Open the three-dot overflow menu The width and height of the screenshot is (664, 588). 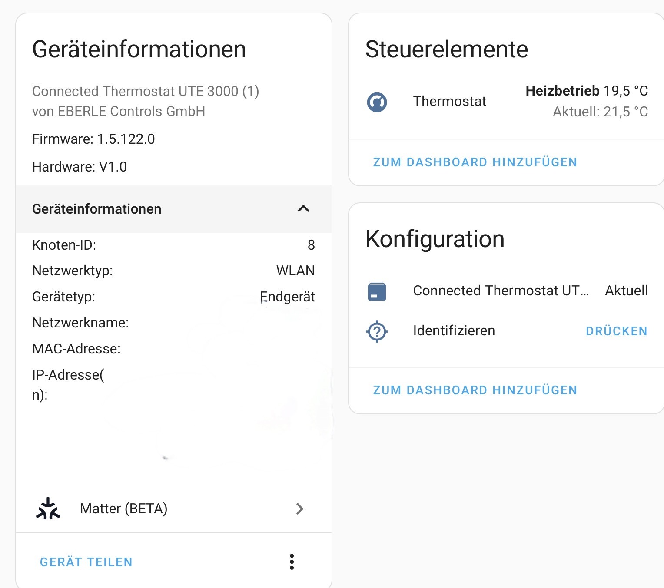pos(292,562)
